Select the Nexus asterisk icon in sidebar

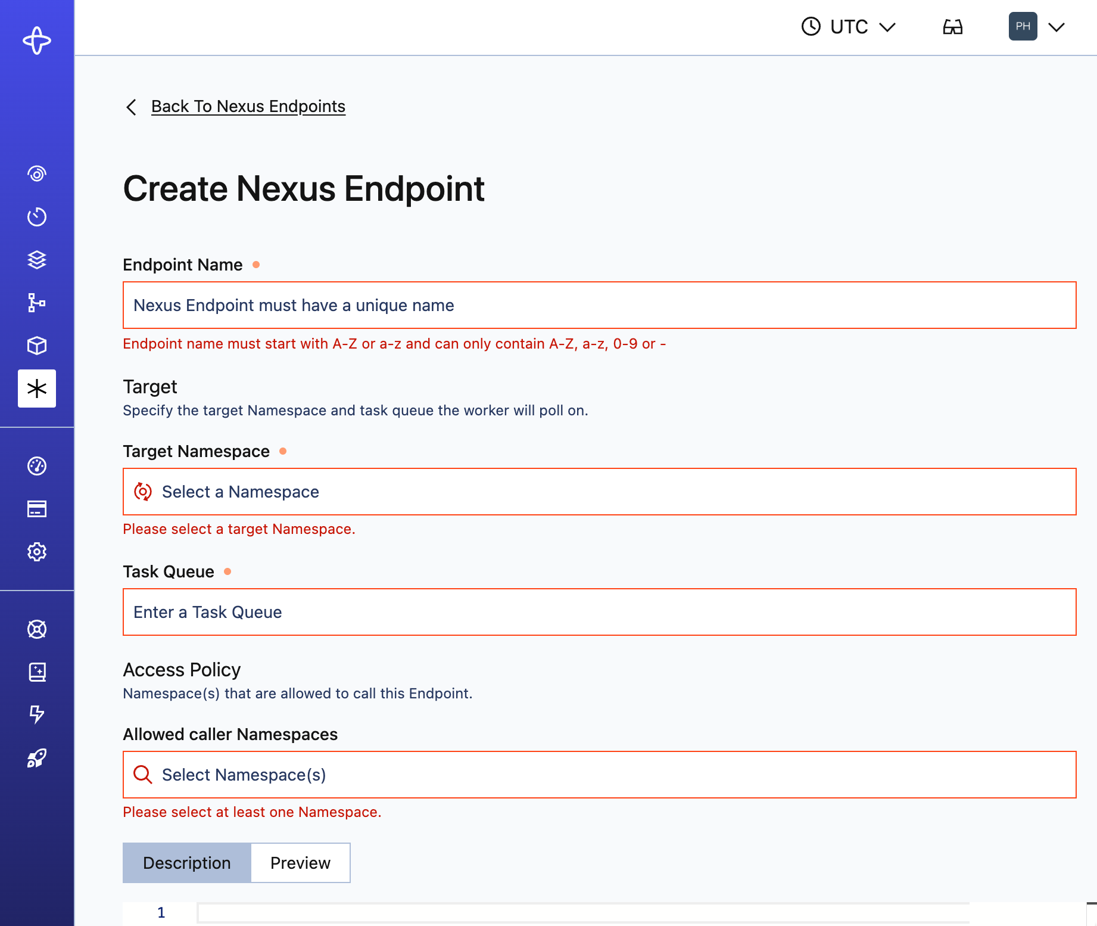(37, 389)
